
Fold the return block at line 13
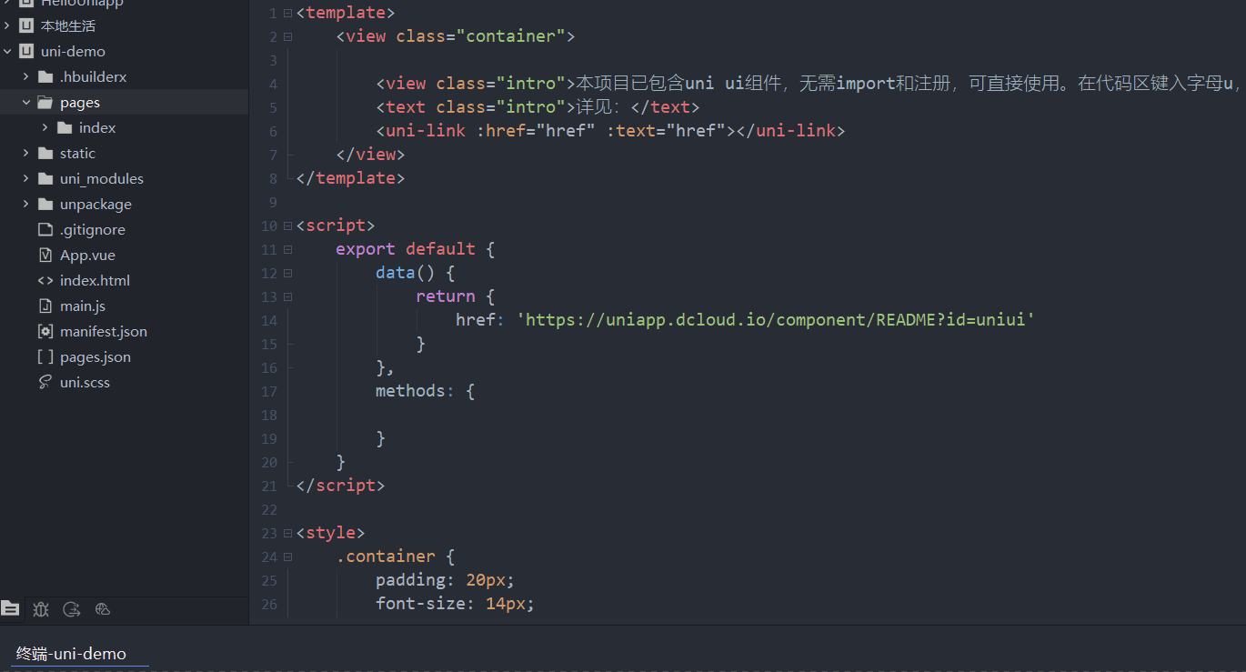coord(287,297)
